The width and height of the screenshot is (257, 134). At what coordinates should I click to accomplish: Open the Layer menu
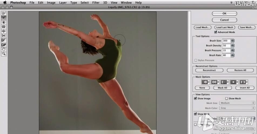tap(63, 3)
